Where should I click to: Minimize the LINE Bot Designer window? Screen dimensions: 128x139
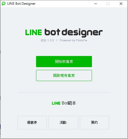(x=96, y=4)
